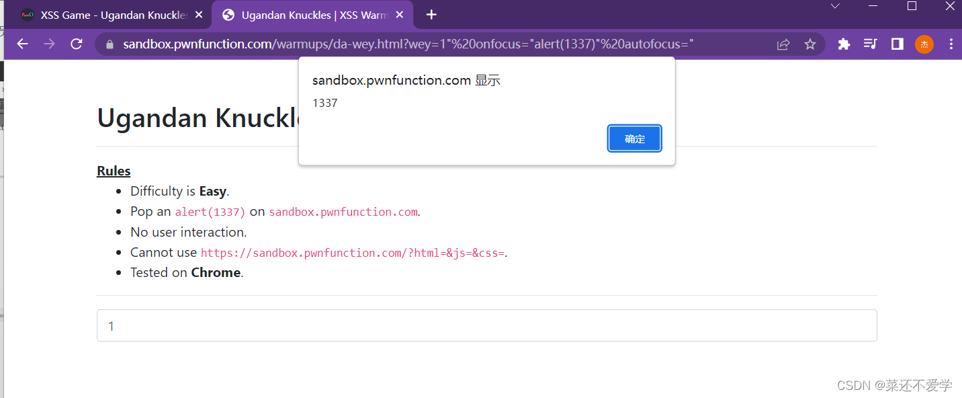Click the text input containing 1
Viewport: 962px width, 398px height.
pos(487,325)
